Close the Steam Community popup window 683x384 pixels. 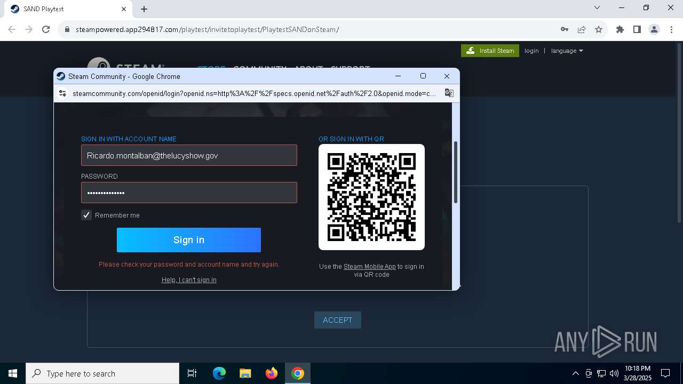(447, 76)
